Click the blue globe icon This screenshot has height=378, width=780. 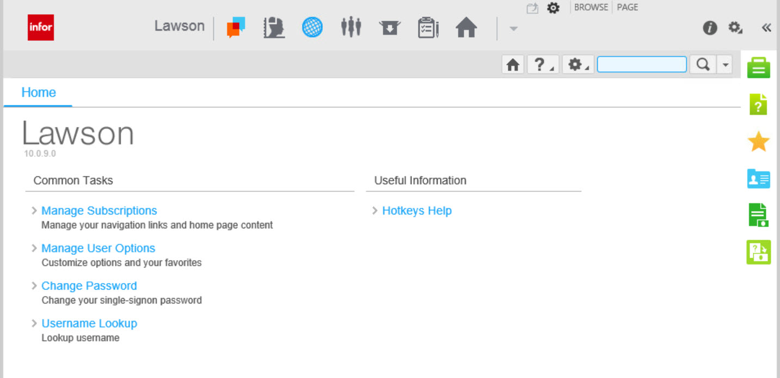point(312,27)
